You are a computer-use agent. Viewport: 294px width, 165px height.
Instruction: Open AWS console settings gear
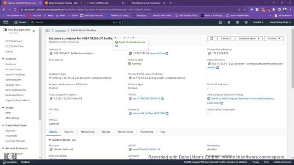click(246, 22)
